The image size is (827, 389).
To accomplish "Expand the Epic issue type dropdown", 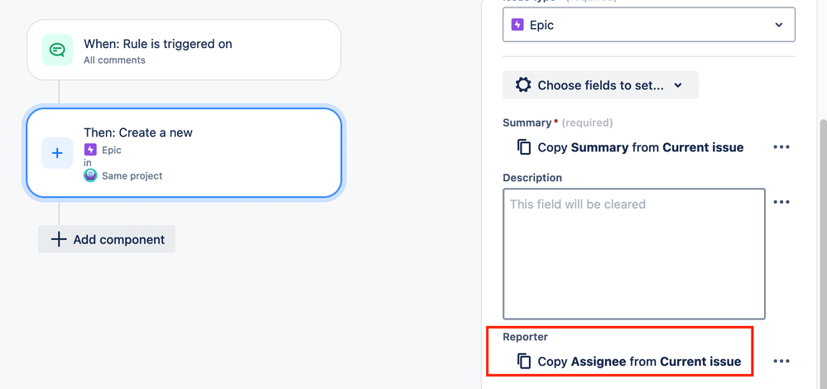I will 649,25.
